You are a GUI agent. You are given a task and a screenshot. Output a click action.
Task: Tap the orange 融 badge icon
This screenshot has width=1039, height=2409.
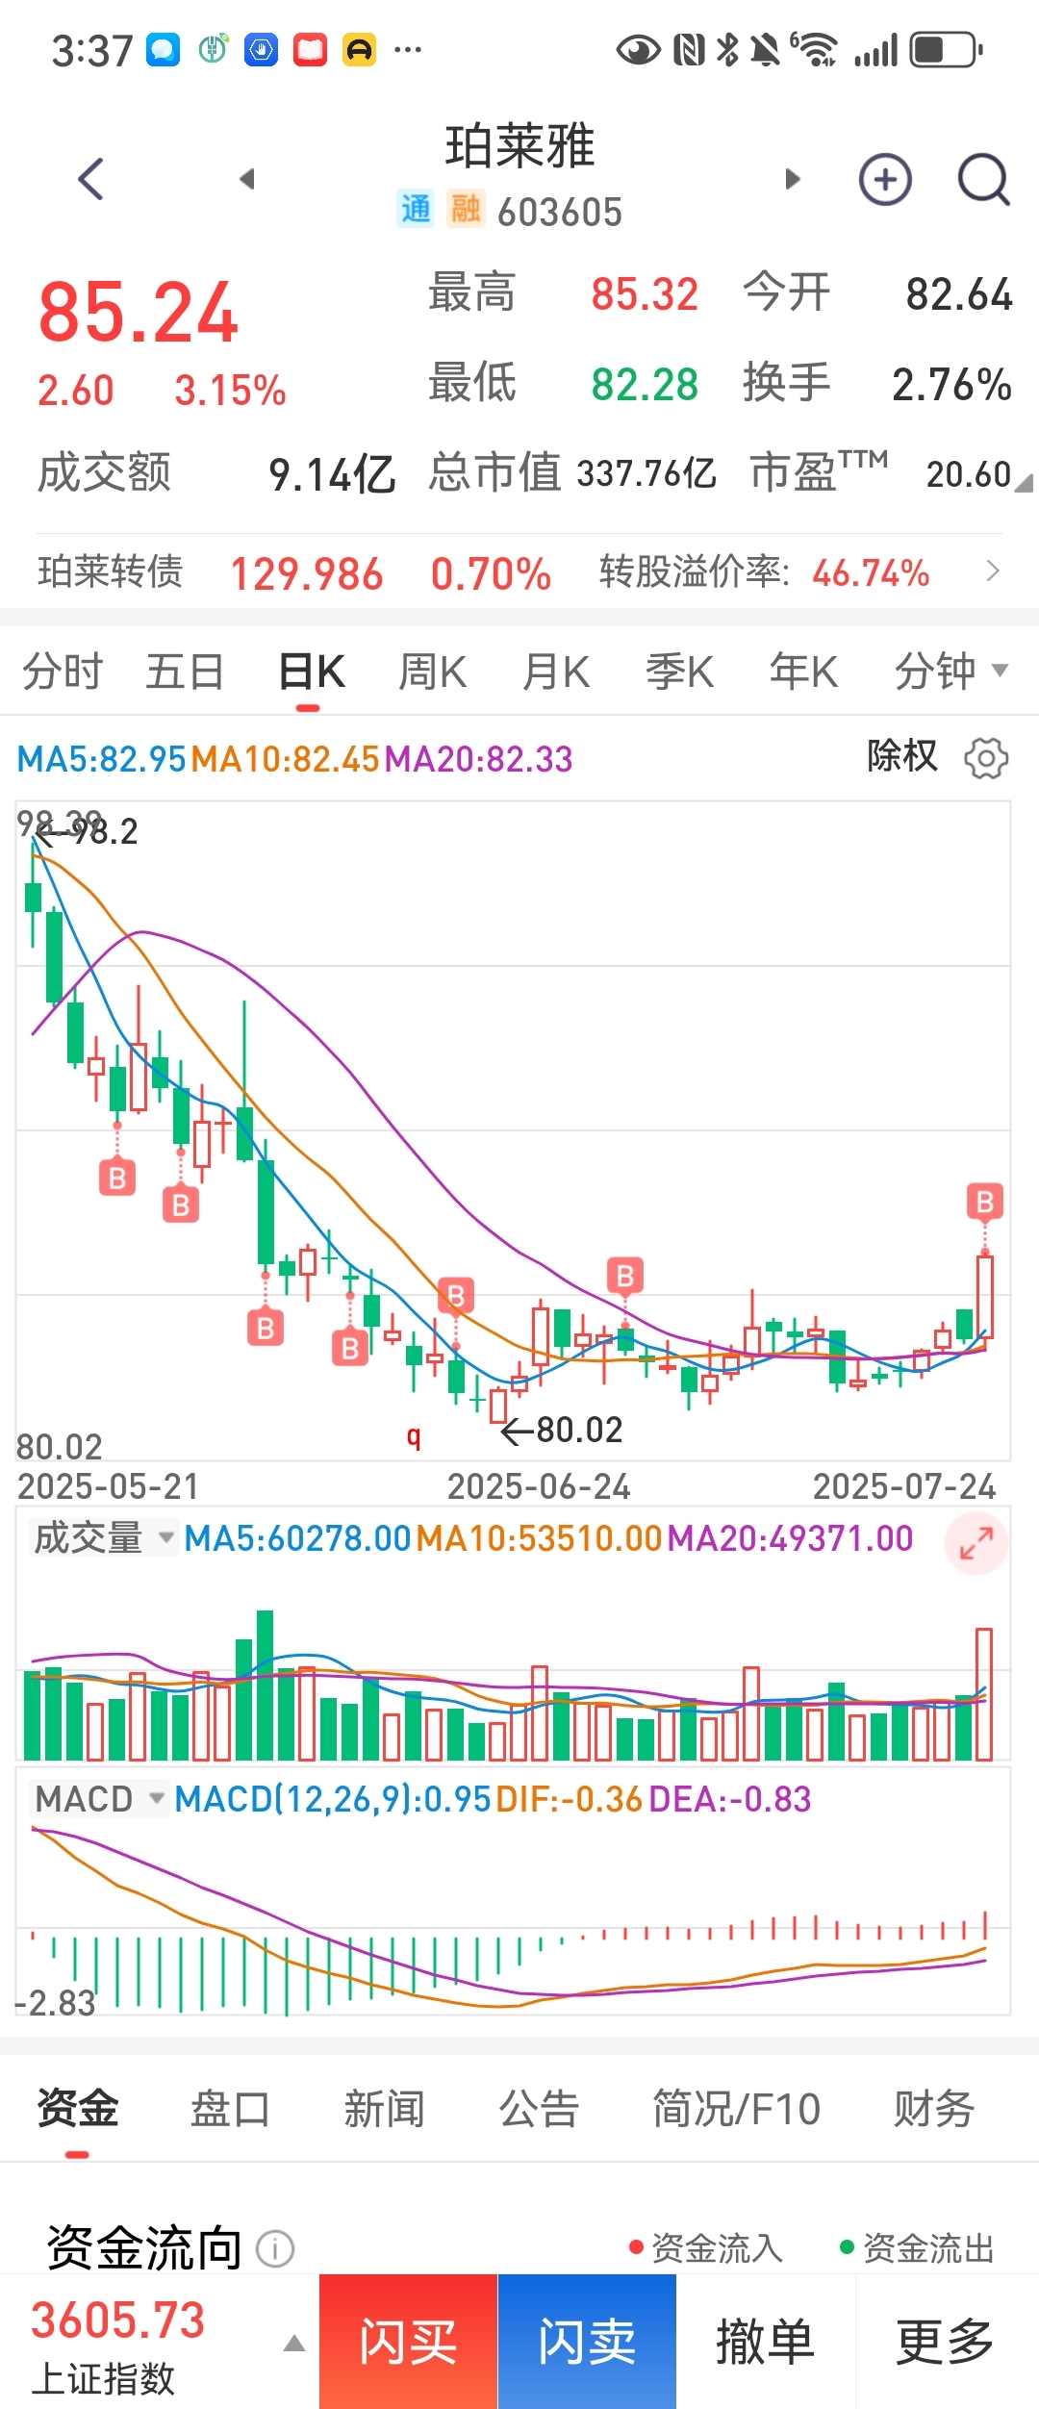(466, 209)
